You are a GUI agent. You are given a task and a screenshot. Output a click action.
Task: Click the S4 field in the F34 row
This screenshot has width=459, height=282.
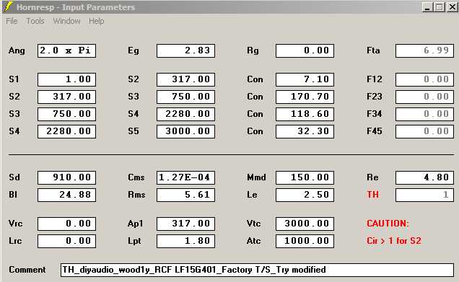click(x=186, y=114)
